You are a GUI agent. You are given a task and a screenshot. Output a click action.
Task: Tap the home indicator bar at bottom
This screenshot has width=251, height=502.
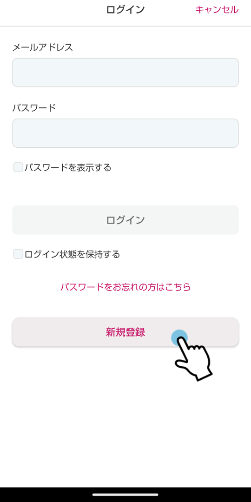pos(125,495)
